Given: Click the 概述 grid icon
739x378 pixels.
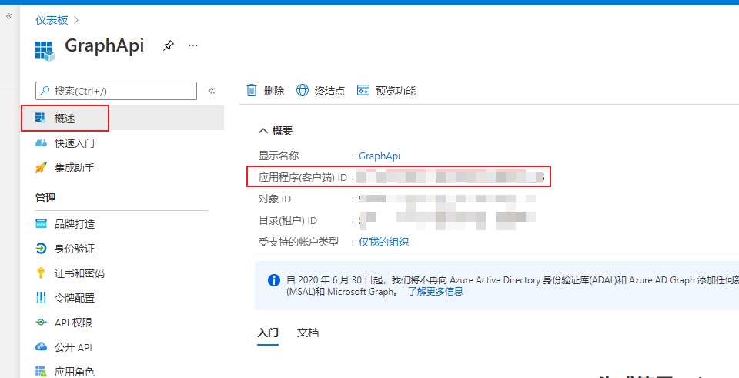Looking at the screenshot, I should 41,119.
